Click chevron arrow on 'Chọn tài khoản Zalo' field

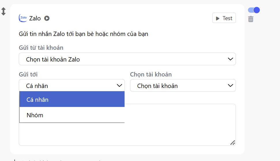[230, 59]
